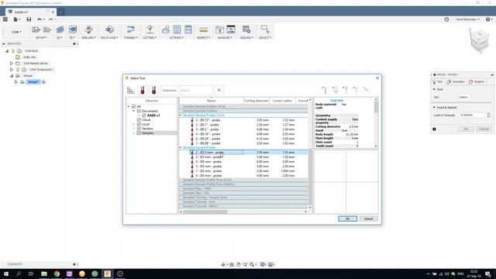
Task: Click the search field in Select Tool
Action: click(x=196, y=91)
